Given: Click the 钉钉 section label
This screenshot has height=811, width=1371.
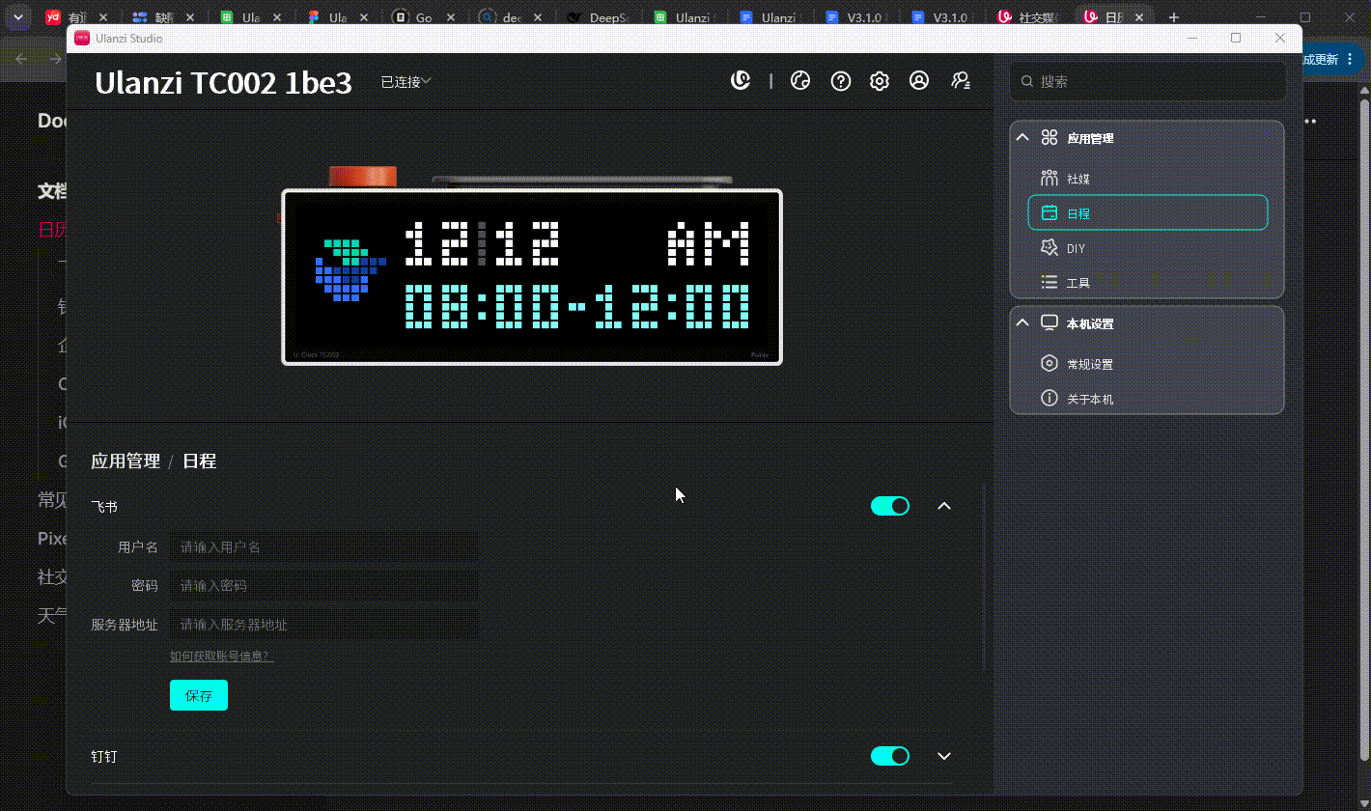Looking at the screenshot, I should coord(104,756).
